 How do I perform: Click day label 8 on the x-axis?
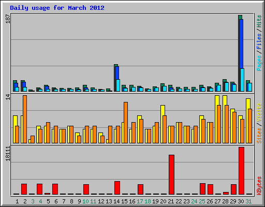[71, 201]
